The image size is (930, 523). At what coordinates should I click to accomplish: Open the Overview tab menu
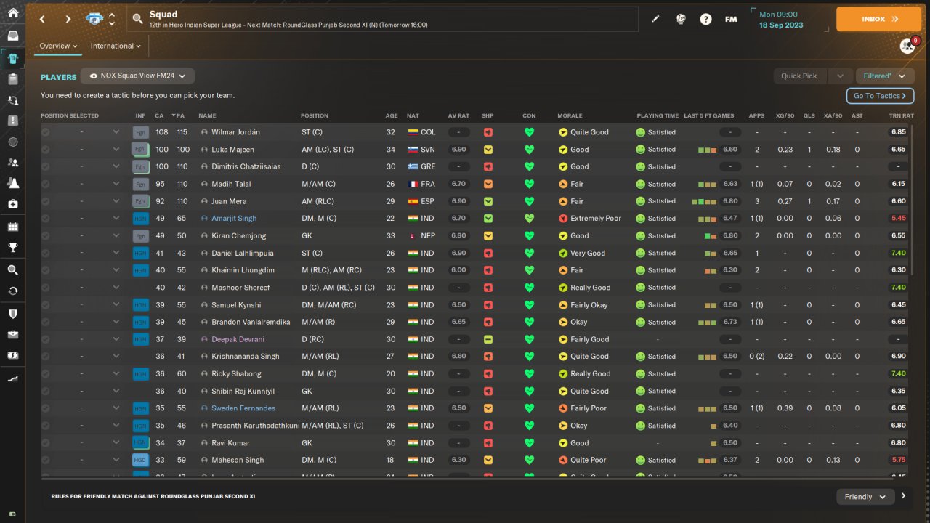tap(59, 46)
